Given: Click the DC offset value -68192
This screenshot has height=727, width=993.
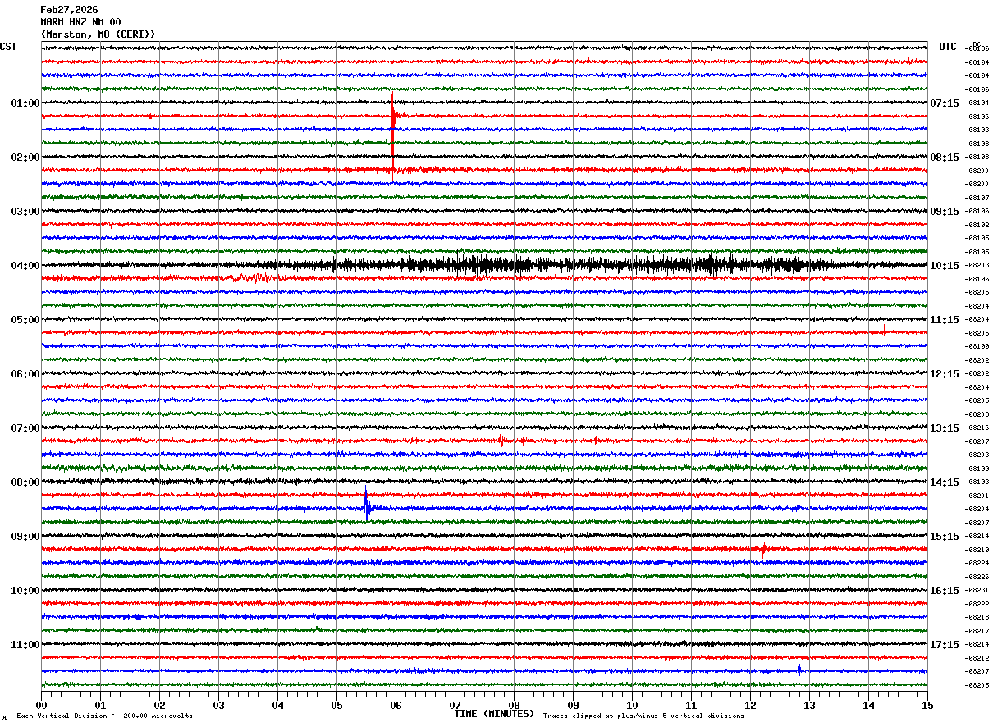Looking at the screenshot, I should pos(977,225).
